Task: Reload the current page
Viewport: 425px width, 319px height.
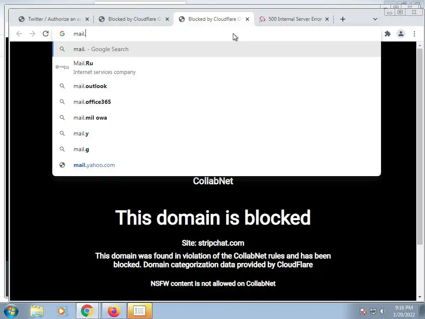Action: [x=46, y=34]
